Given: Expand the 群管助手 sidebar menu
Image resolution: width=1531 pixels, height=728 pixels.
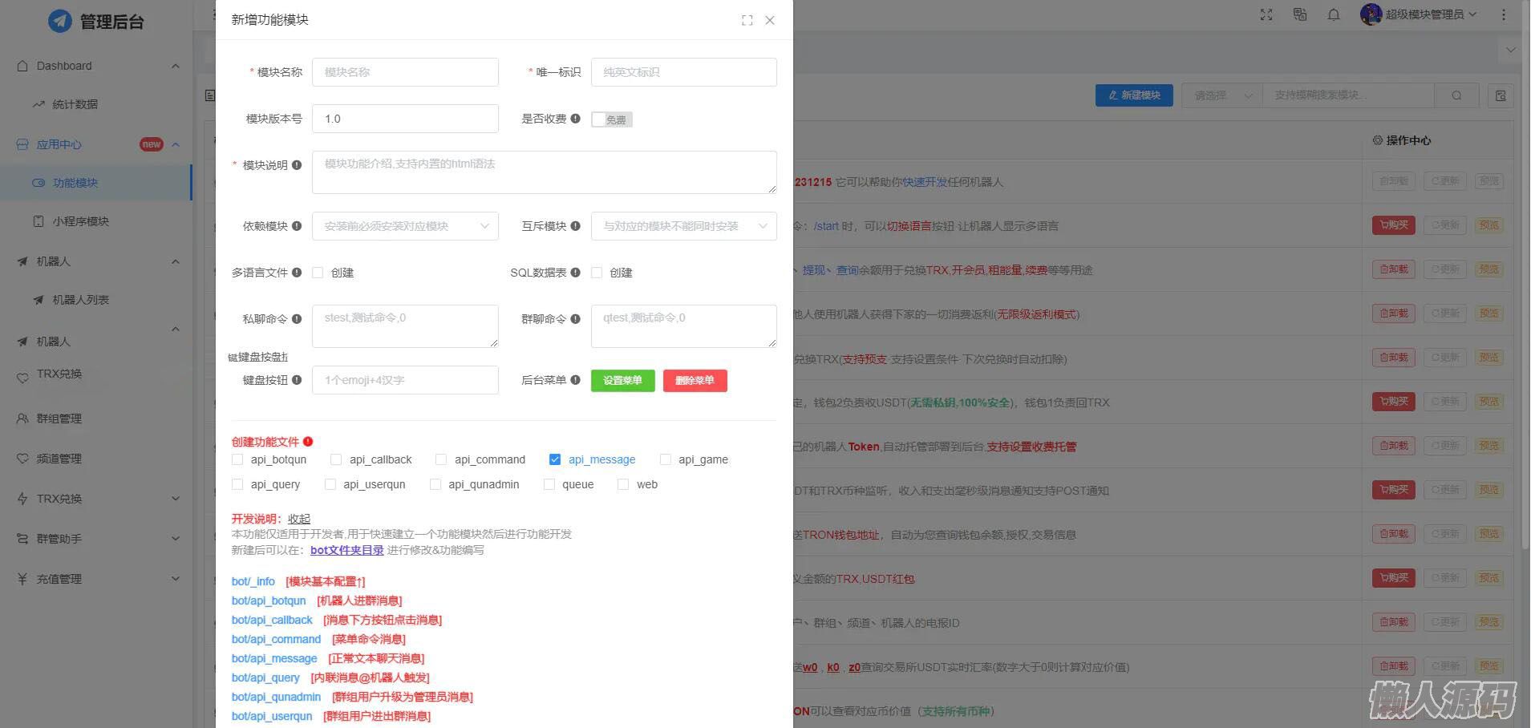Looking at the screenshot, I should point(96,539).
